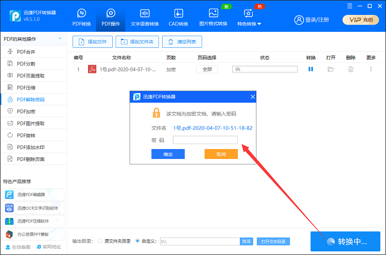The image size is (386, 255).
Task: Select PDF添加水印 in the sidebar
Action: [34, 148]
